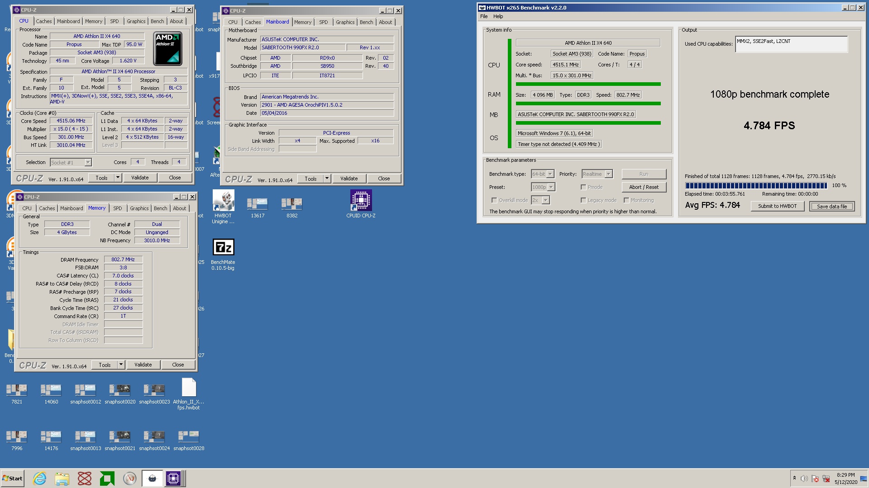Click the green AMD taskbar icon
The height and width of the screenshot is (488, 869).
point(107,479)
